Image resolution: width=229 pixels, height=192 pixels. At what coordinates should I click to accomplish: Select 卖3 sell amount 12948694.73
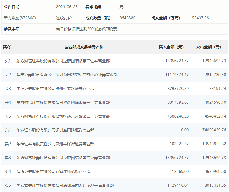click(x=214, y=157)
